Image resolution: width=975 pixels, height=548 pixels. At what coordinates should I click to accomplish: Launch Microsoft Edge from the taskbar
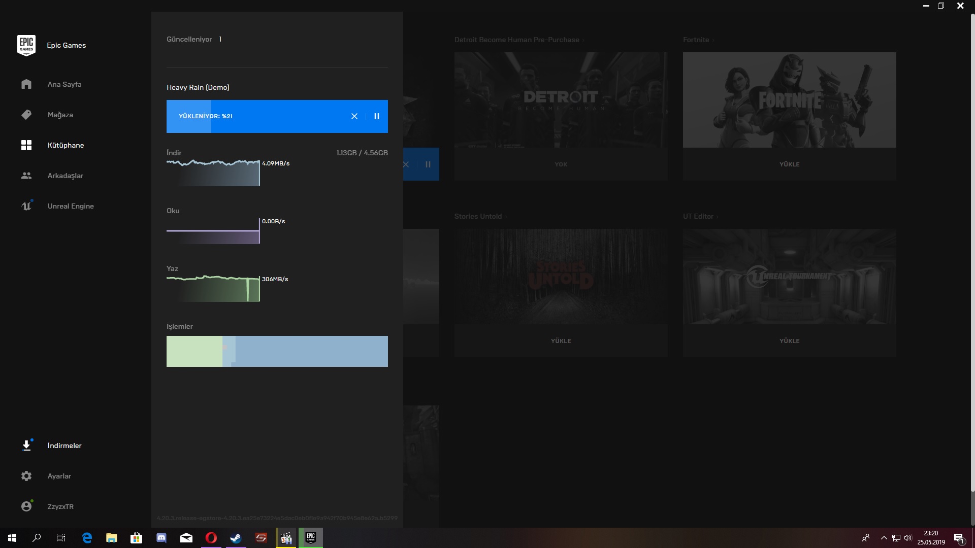(x=87, y=538)
